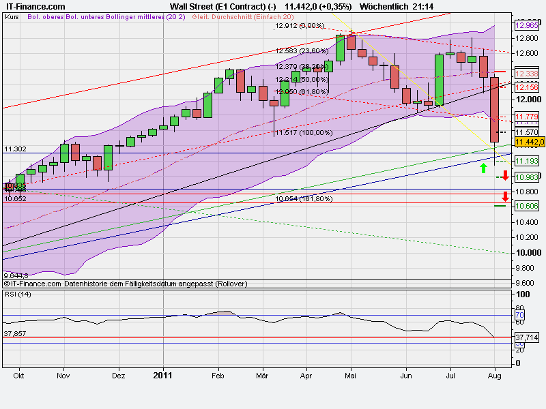Click the green 11.193 price tag
The height and width of the screenshot is (409, 546).
pos(526,161)
